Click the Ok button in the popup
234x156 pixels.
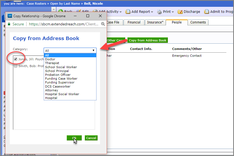point(74,138)
